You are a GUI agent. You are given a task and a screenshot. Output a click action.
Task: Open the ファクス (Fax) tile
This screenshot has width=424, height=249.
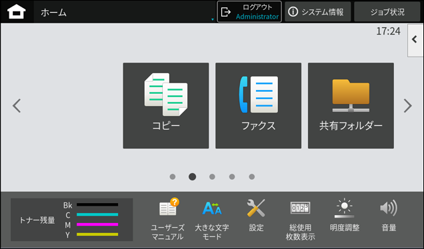point(258,106)
